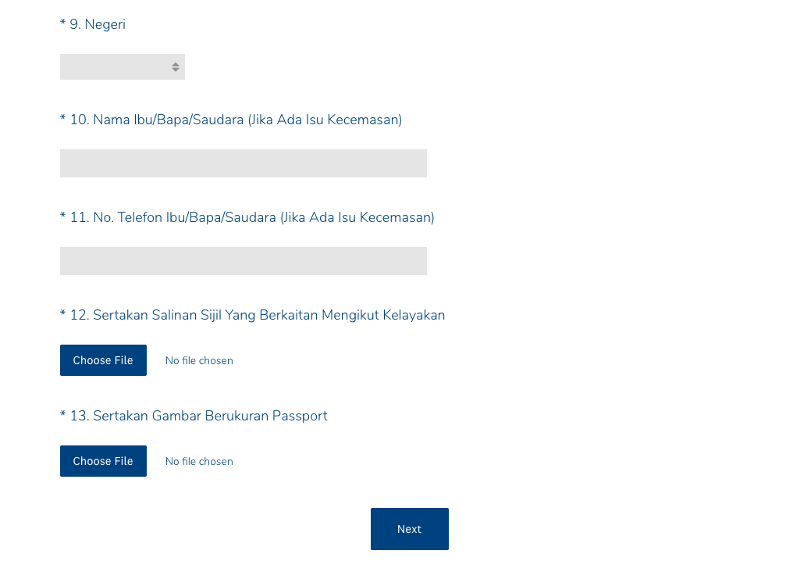
Task: Click the question 11 telephone heading
Action: pos(247,217)
